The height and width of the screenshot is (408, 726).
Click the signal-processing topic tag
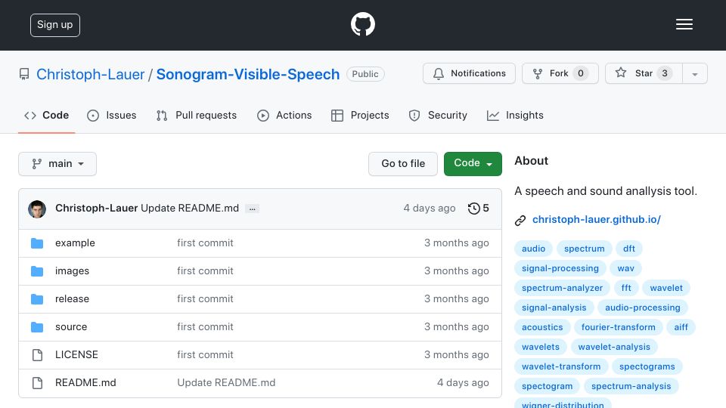click(560, 268)
